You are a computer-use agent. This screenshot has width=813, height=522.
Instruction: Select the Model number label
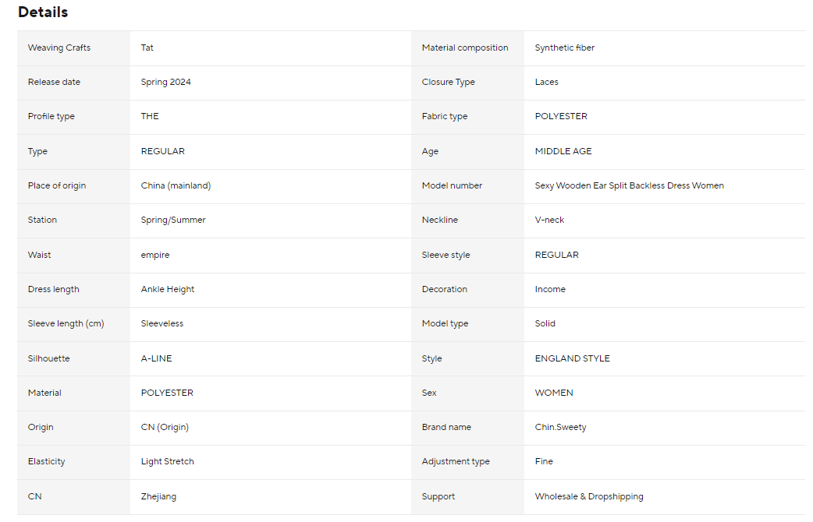(453, 186)
